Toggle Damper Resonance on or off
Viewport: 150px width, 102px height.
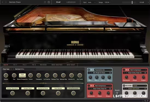pyautogui.click(x=13, y=88)
